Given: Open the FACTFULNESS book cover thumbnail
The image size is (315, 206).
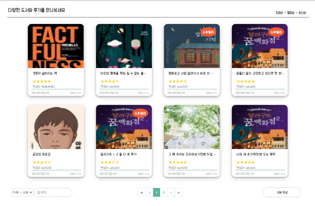Looking at the screenshot, I should [x=56, y=46].
